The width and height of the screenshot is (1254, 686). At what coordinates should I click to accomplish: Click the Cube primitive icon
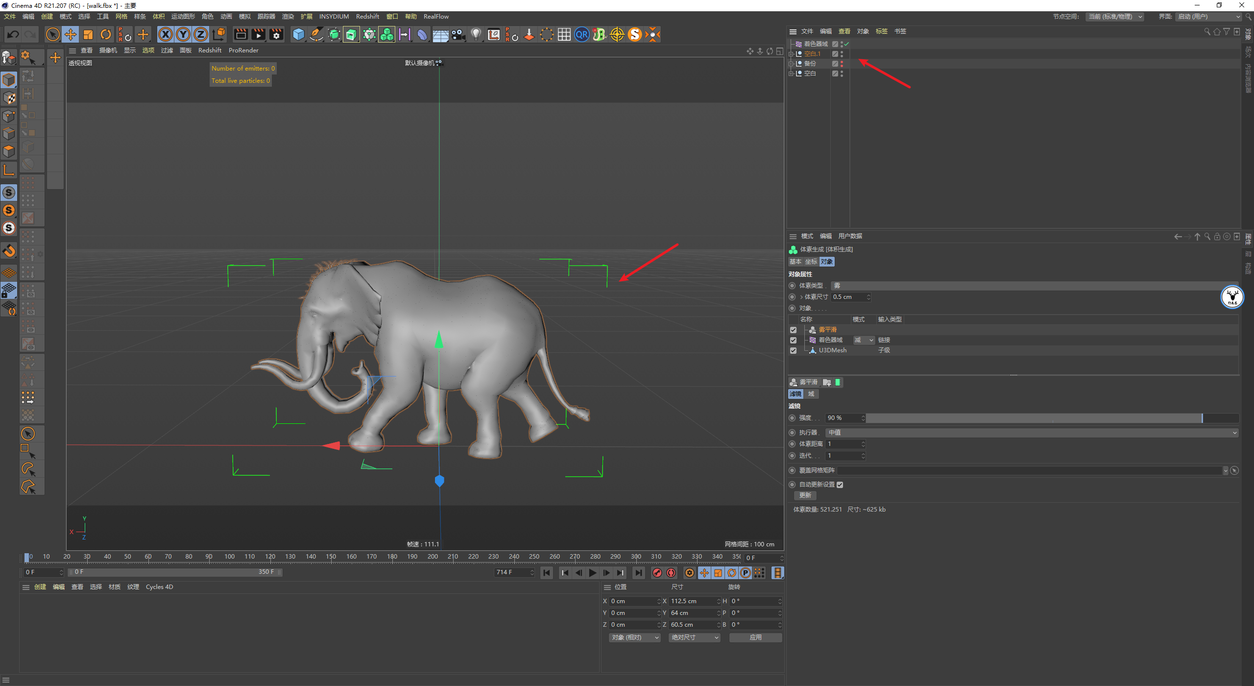298,34
